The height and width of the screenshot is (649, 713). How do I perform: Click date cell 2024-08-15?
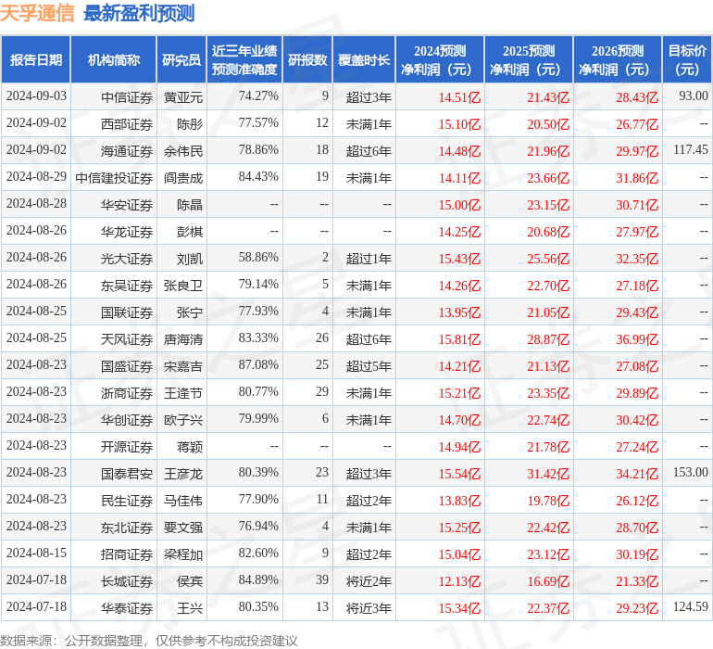point(36,553)
